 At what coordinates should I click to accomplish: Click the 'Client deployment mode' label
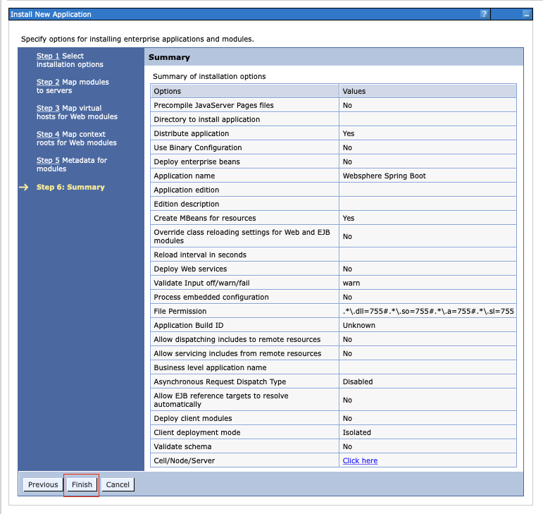pos(197,432)
